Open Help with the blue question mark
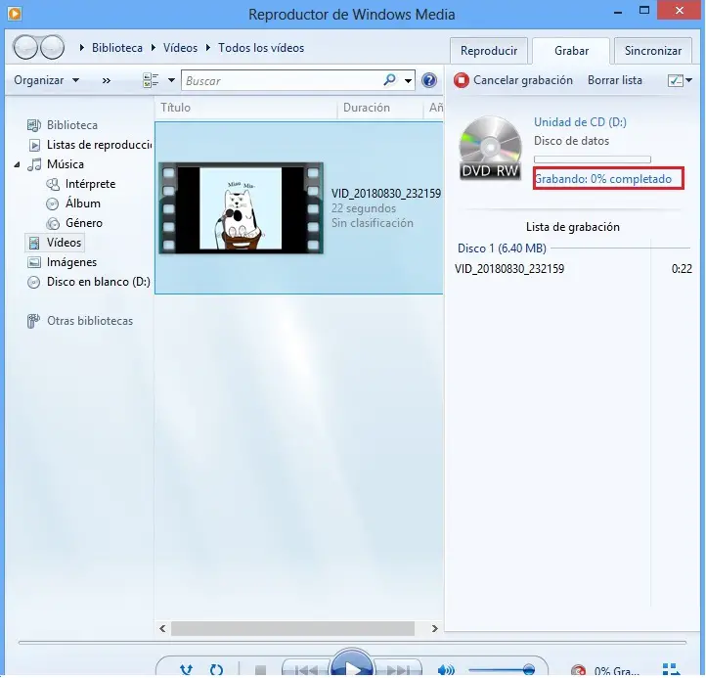The image size is (706, 678). 429,80
